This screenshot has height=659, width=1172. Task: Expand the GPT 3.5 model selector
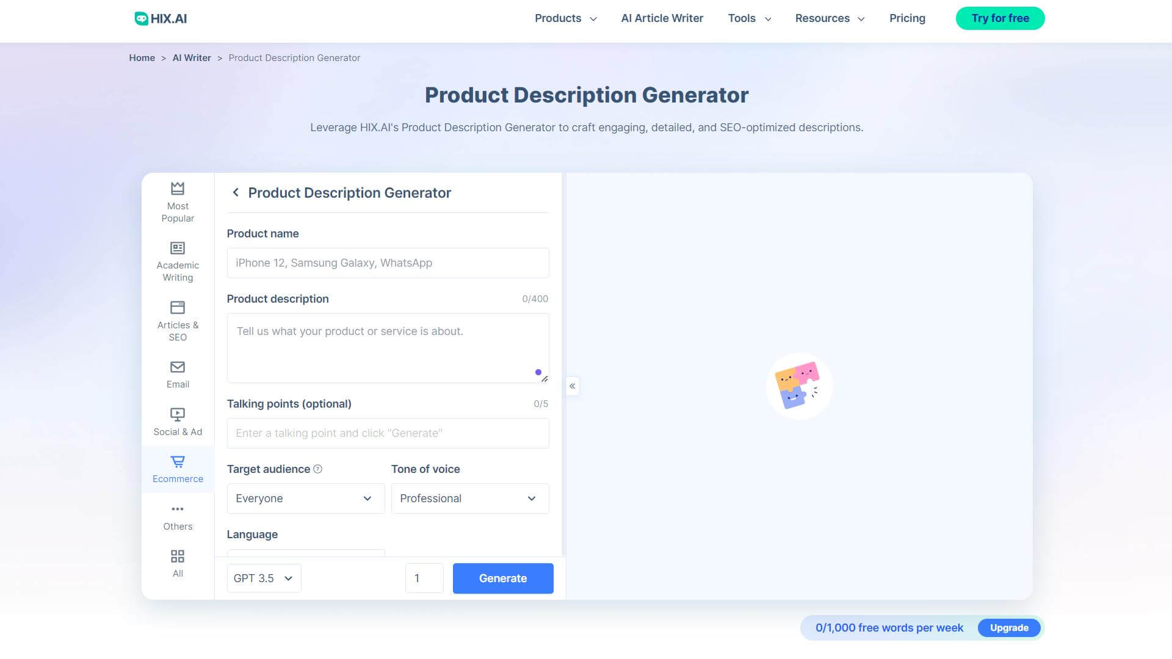click(x=263, y=578)
